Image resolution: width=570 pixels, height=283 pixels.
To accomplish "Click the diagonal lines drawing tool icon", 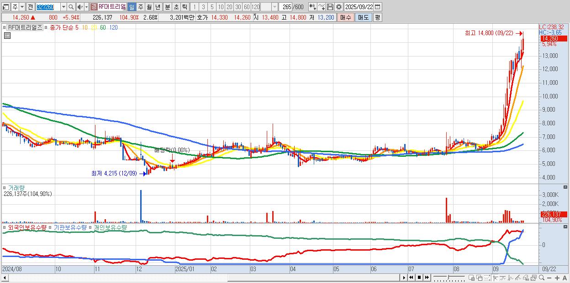I will [x=518, y=278].
